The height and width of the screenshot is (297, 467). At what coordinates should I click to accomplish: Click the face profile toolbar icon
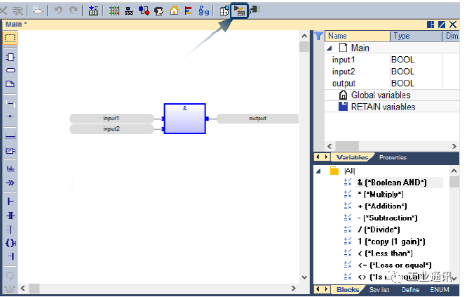(x=158, y=11)
